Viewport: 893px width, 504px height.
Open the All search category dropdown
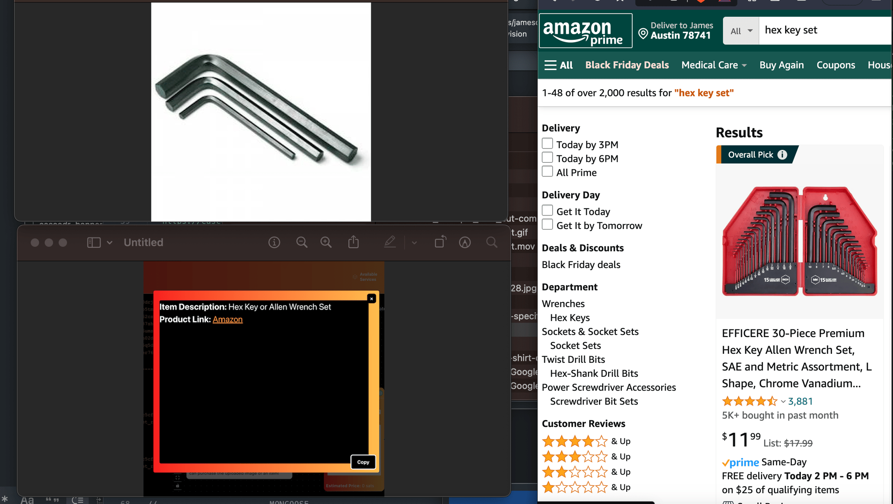[741, 31]
